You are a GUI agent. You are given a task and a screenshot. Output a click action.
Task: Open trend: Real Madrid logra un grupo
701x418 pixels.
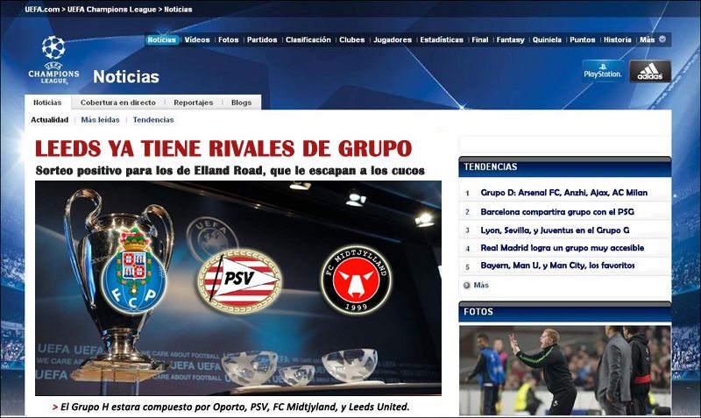[562, 248]
